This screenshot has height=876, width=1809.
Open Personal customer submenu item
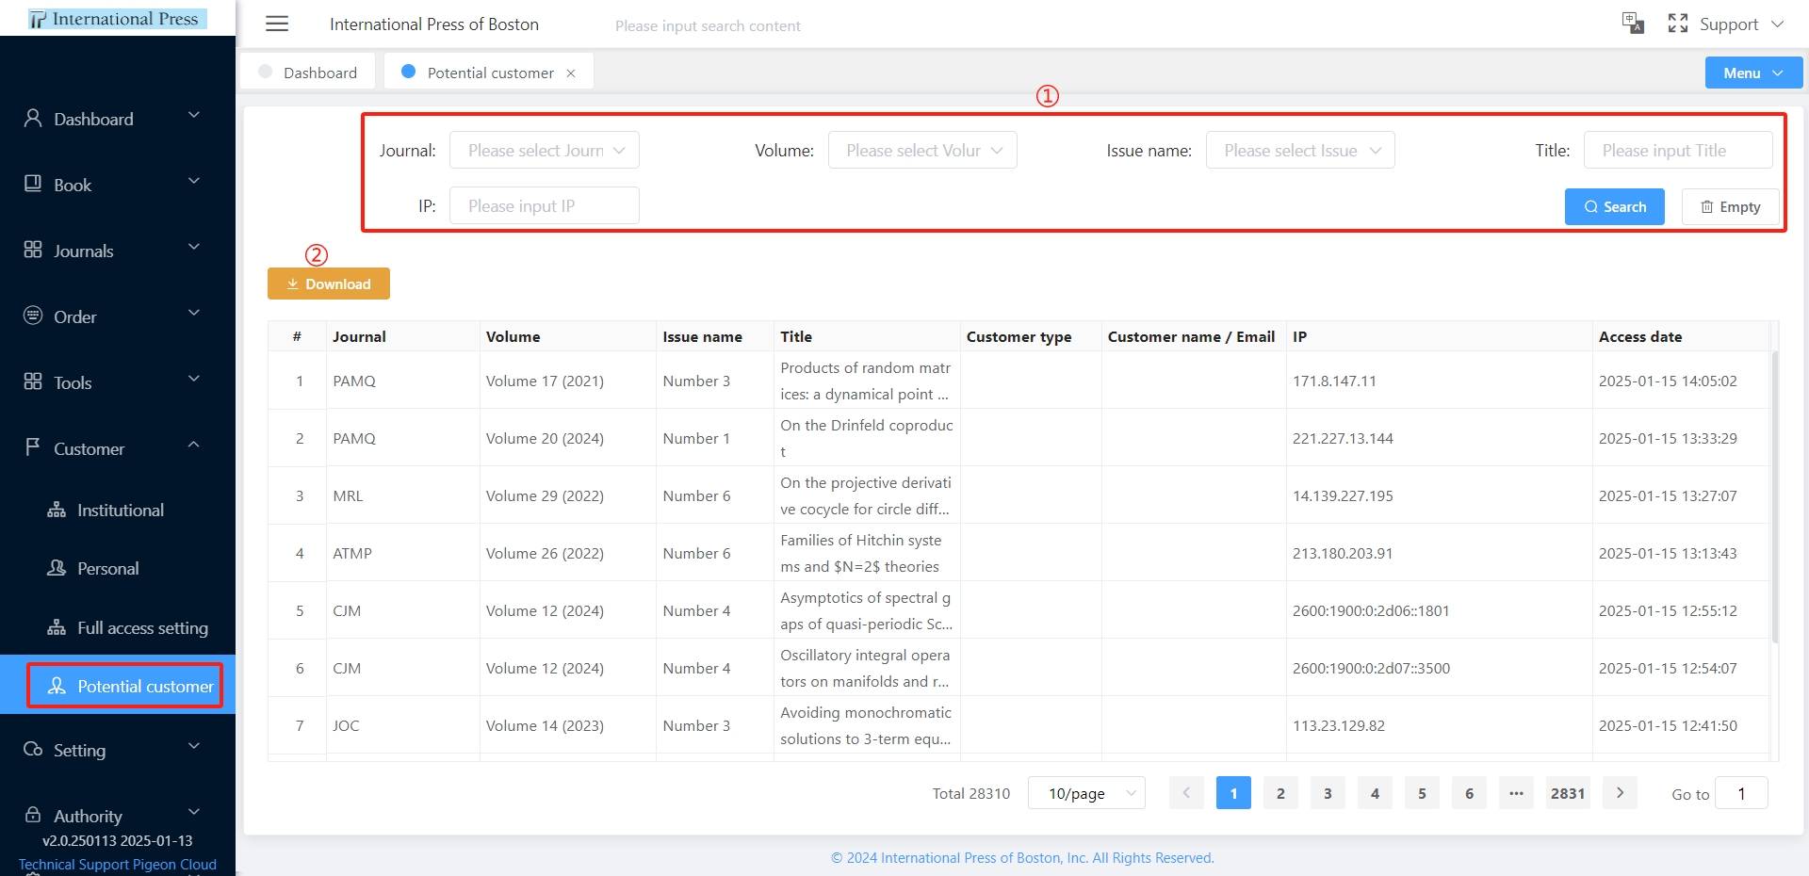coord(118,568)
